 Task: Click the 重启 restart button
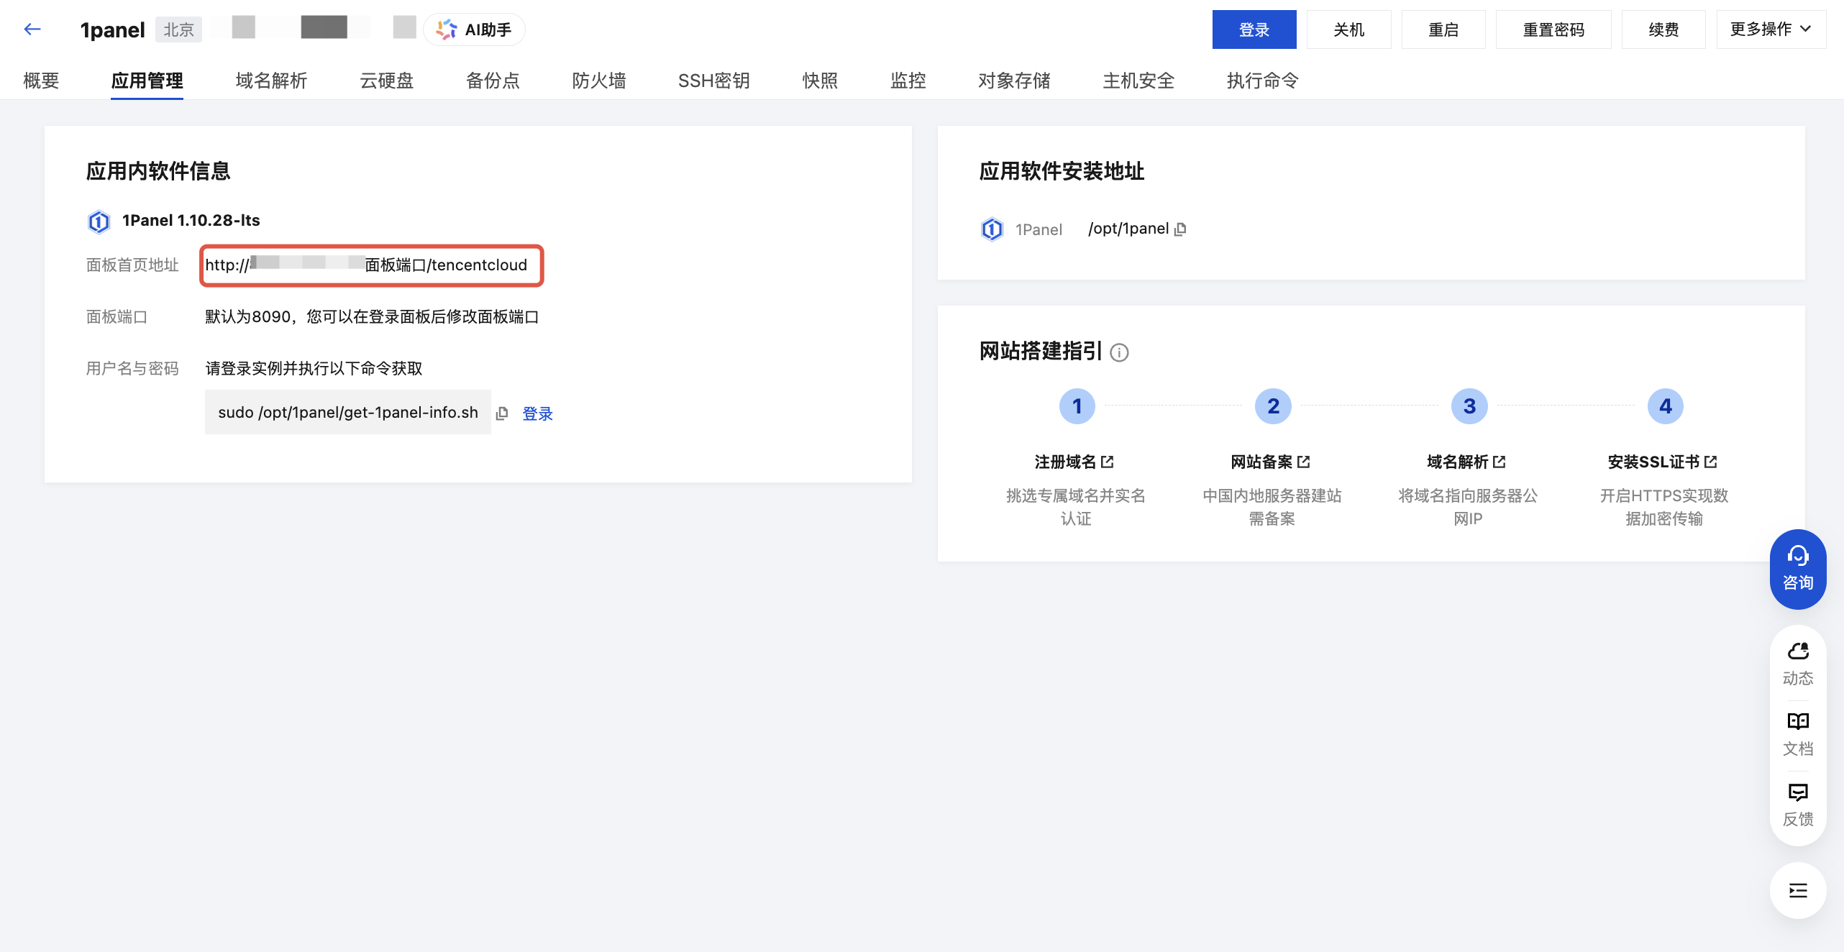(1443, 29)
